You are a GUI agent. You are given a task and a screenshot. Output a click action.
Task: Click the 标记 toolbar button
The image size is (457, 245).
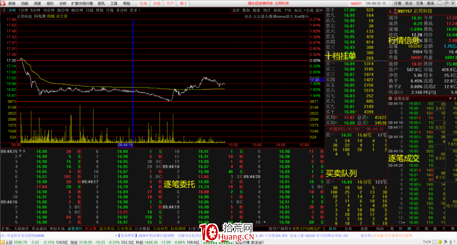pos(298,10)
